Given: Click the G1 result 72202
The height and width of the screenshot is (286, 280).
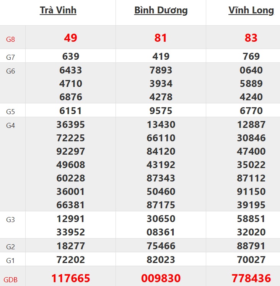Looking at the screenshot, I should pos(70,260).
